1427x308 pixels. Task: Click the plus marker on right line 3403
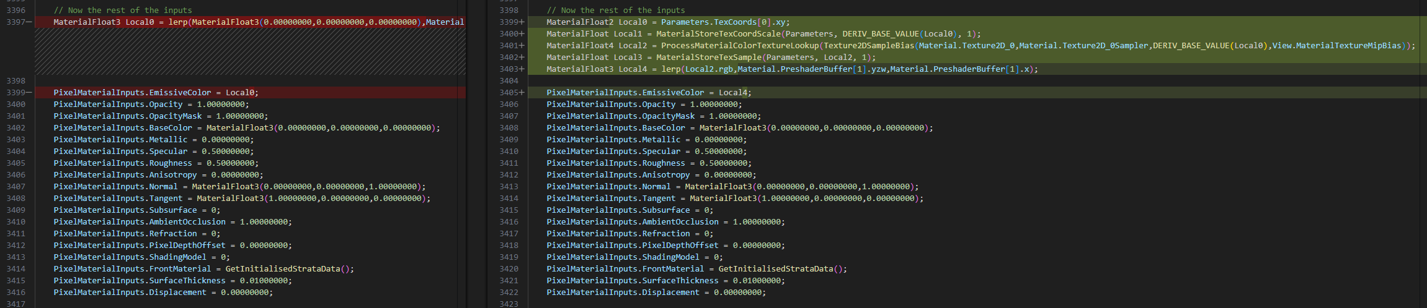point(522,69)
